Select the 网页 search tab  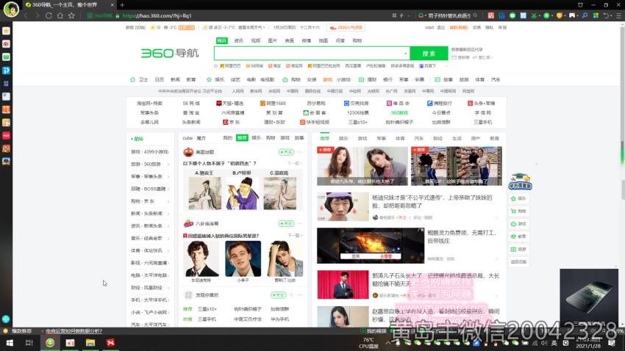point(222,40)
